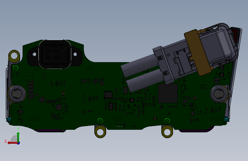Select the bottom-right gold mounting ear
The width and height of the screenshot is (248, 161).
pyautogui.click(x=167, y=131)
